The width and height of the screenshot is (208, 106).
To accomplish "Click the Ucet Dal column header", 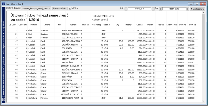I will point(193,25).
